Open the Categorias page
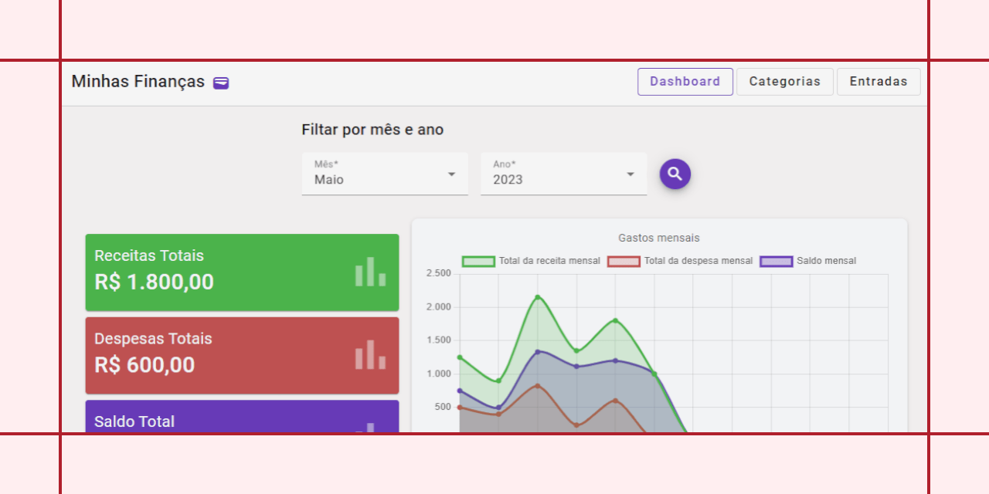This screenshot has height=494, width=989. [785, 82]
